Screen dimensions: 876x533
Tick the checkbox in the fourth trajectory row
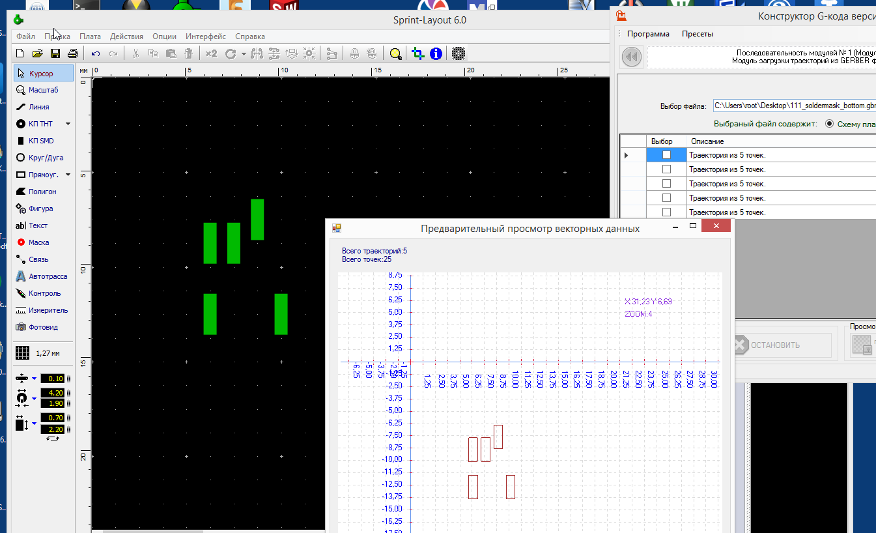click(666, 198)
